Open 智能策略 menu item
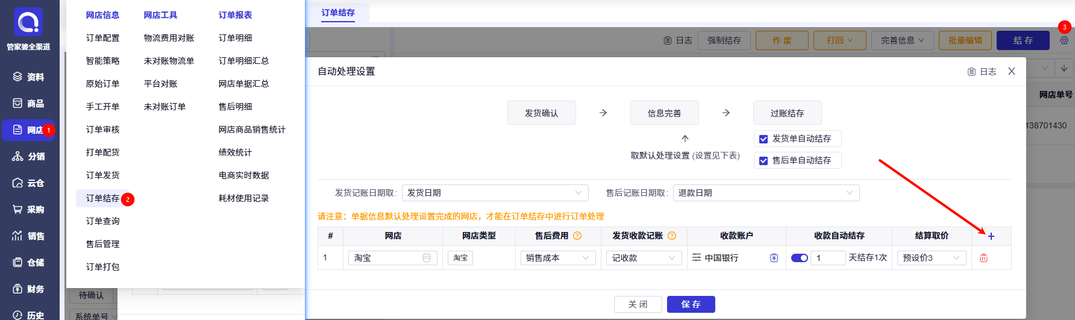The width and height of the screenshot is (1075, 320). click(x=103, y=61)
